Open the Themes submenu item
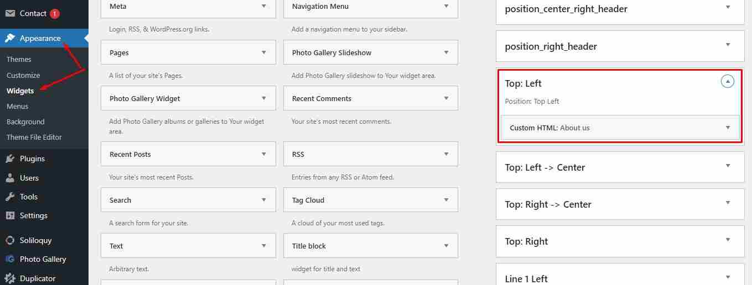This screenshot has height=285, width=752. coord(19,59)
